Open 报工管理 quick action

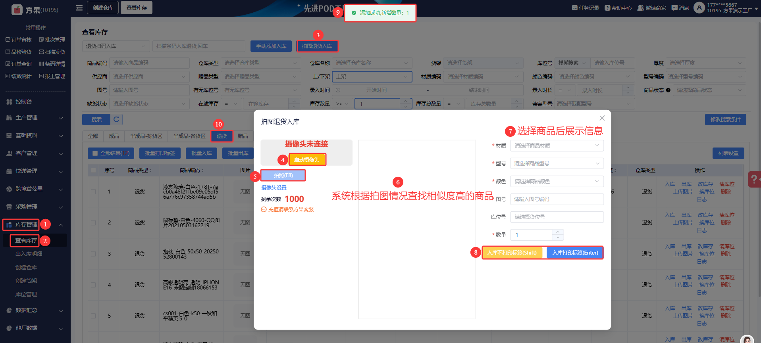(x=52, y=76)
